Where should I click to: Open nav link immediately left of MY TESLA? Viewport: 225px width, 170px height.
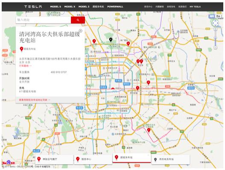182,6
